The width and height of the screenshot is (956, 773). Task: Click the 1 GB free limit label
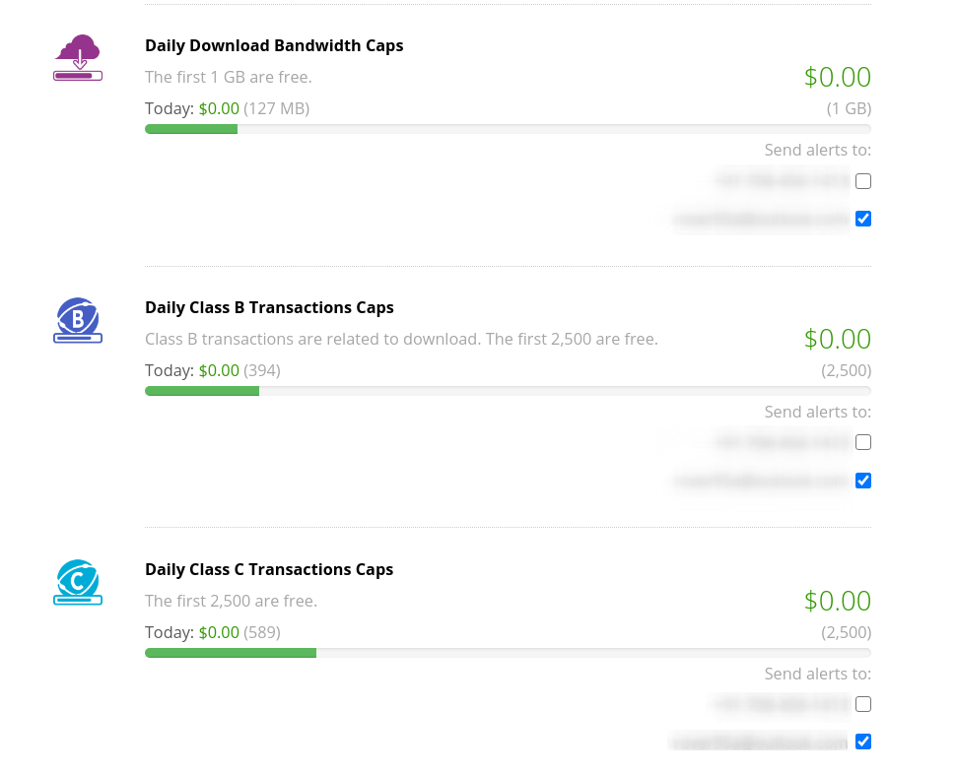click(849, 108)
